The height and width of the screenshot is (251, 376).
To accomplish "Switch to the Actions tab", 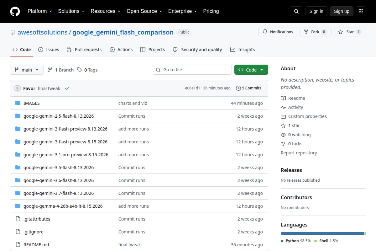I will [x=121, y=50].
